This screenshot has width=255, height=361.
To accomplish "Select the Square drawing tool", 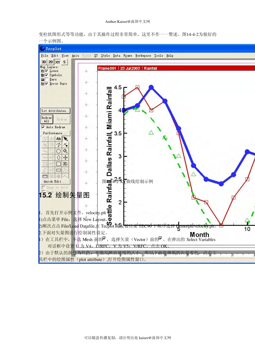I will [x=59, y=164].
